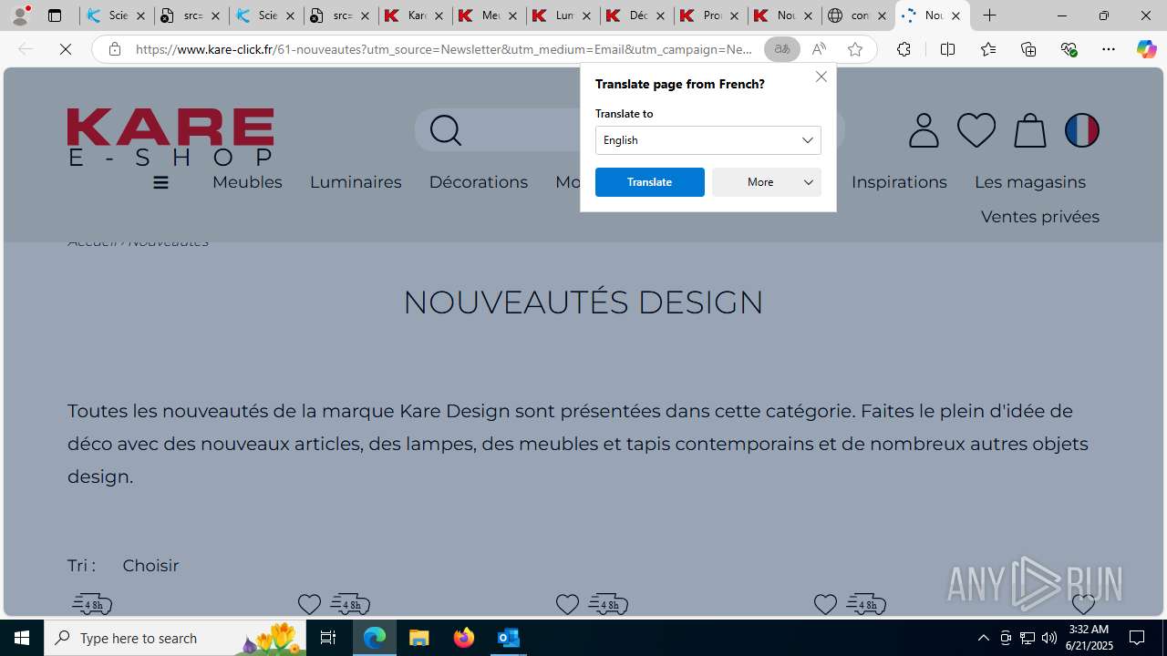The image size is (1167, 656).
Task: Start Read aloud from address bar
Action: pos(819,49)
